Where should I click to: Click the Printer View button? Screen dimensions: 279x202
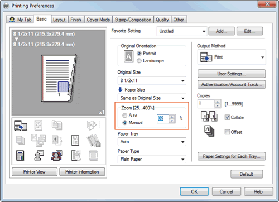point(35,172)
